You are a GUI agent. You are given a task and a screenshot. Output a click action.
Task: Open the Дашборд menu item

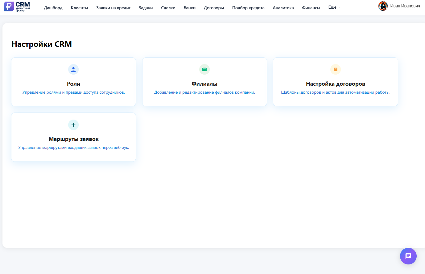click(x=53, y=8)
